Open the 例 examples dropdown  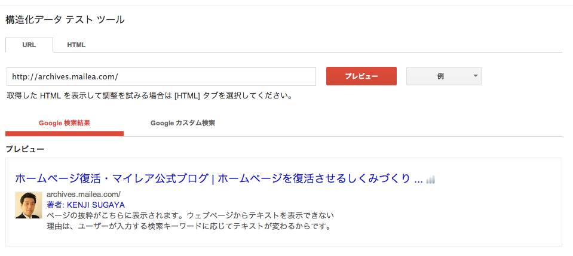(x=443, y=76)
